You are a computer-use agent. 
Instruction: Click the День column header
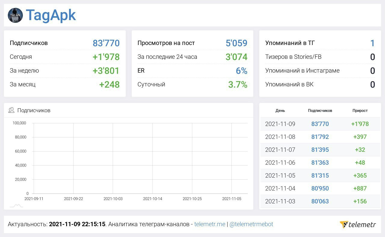click(280, 110)
